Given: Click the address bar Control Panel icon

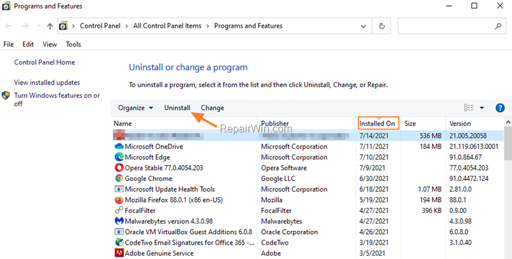Looking at the screenshot, I should (x=64, y=26).
